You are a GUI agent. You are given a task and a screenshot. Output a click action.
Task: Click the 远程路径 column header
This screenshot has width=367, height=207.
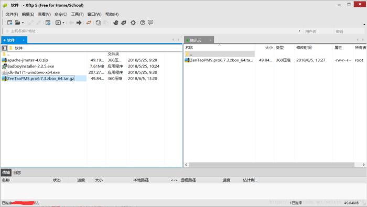188,180
